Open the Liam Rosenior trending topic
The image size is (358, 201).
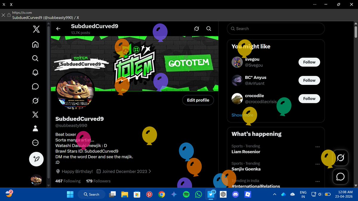pos(246,152)
